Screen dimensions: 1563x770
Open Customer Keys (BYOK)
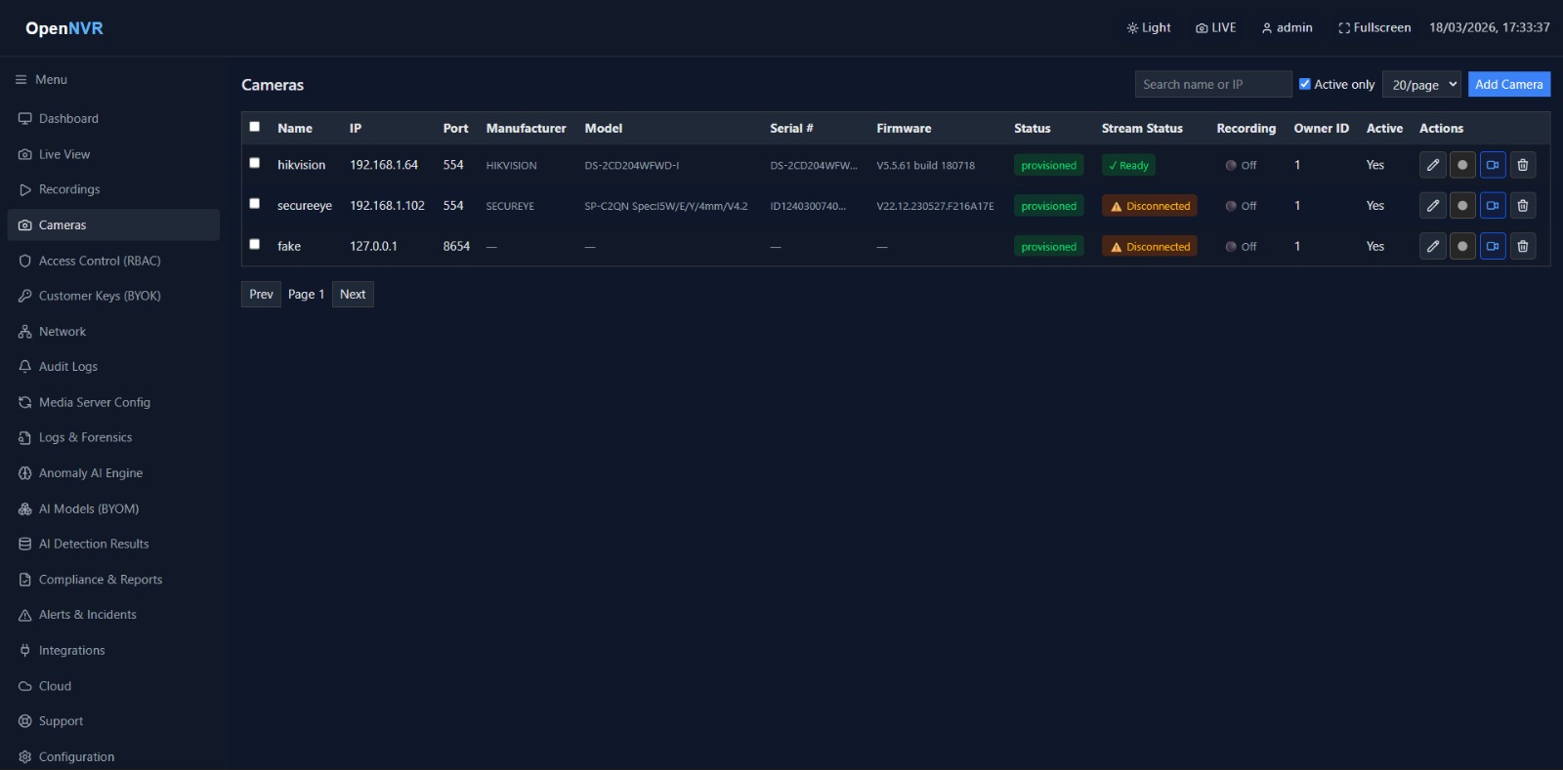coord(113,296)
